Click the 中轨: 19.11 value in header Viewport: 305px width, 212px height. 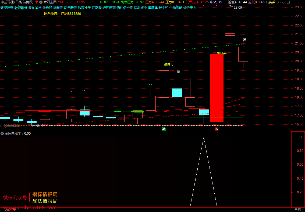point(218,2)
